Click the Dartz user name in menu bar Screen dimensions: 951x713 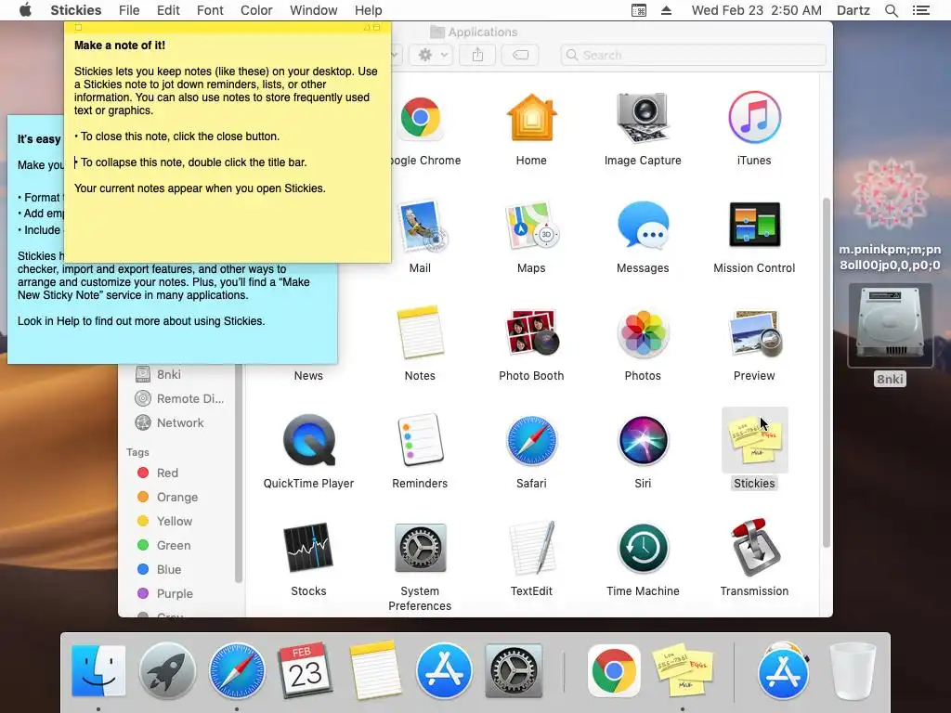[x=853, y=10]
